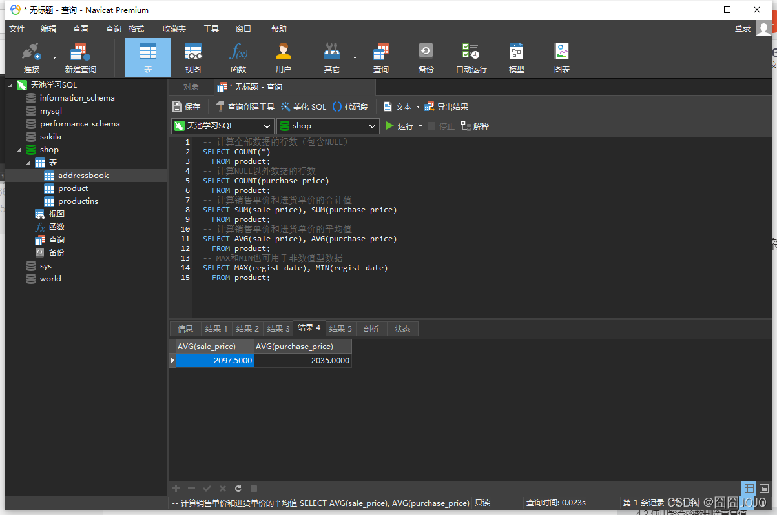Open the 编辑 (Edit) menu

[48, 29]
